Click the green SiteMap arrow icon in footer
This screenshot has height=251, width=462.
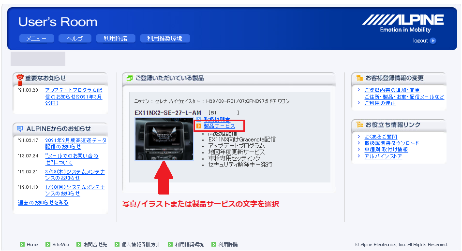pyautogui.click(x=48, y=245)
